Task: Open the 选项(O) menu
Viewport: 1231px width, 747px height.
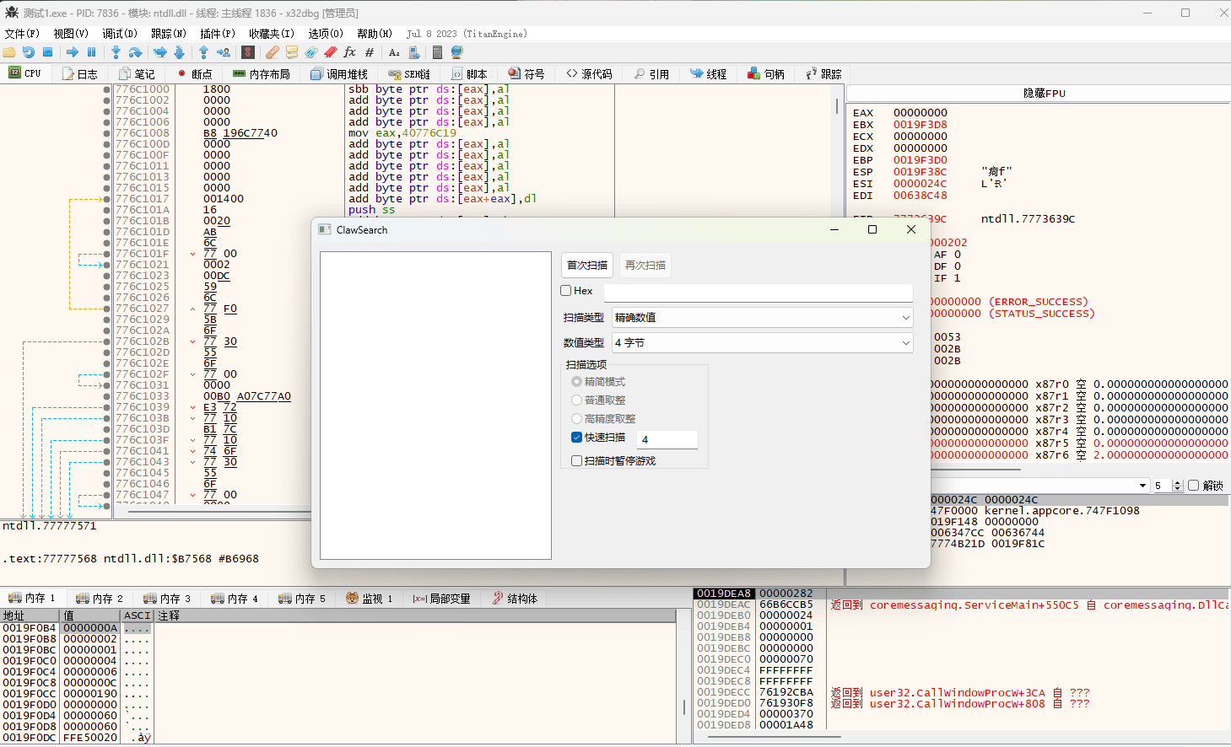Action: pyautogui.click(x=326, y=34)
